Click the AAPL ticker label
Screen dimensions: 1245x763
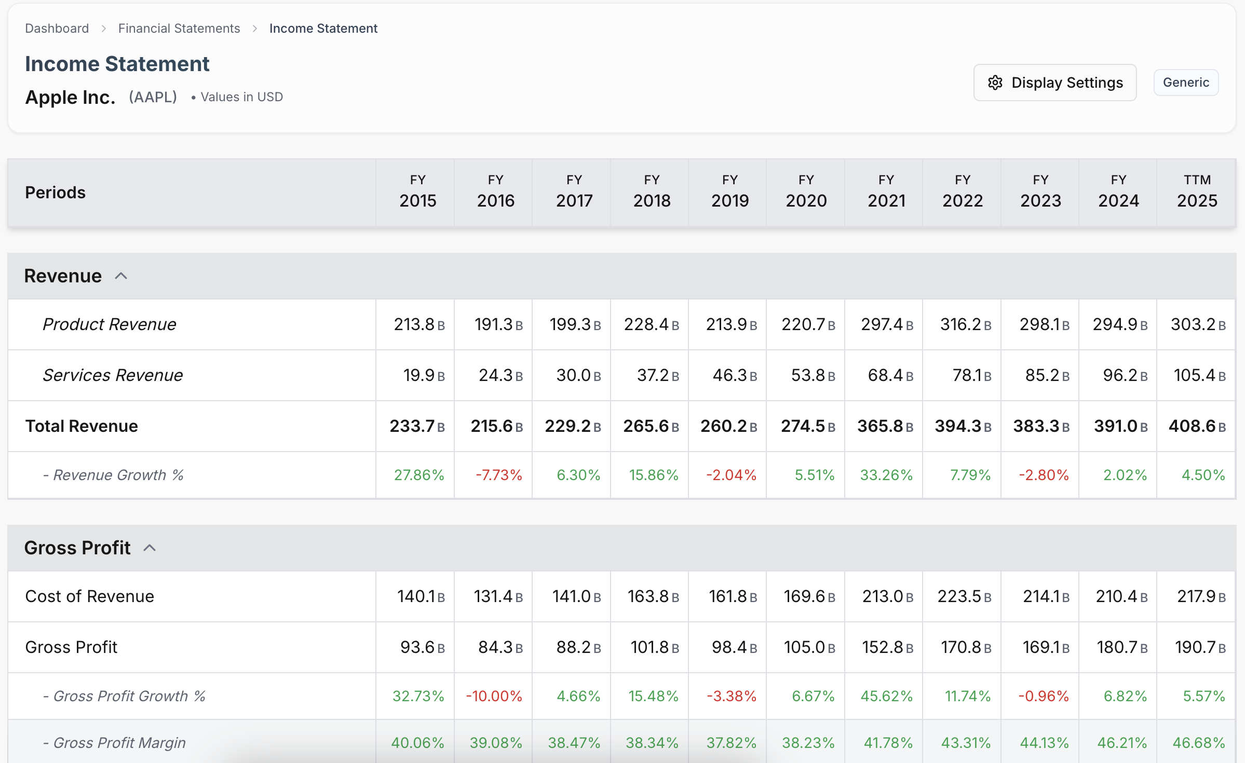153,97
